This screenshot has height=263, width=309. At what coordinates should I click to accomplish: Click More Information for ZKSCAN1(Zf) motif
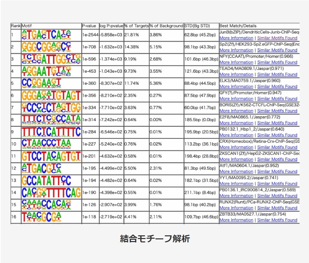tap(236, 159)
